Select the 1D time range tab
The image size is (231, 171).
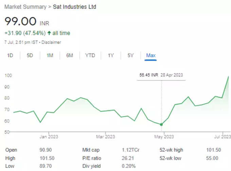[10, 56]
